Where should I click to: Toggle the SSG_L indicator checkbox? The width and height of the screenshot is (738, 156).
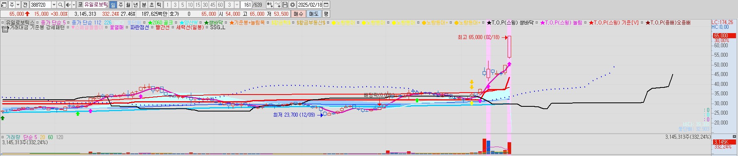pos(207,28)
